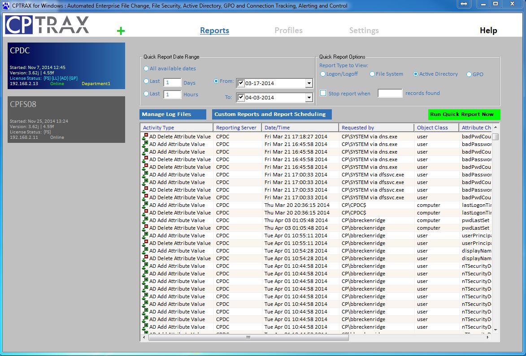Open the From date dropdown
The height and width of the screenshot is (356, 526).
pos(309,83)
